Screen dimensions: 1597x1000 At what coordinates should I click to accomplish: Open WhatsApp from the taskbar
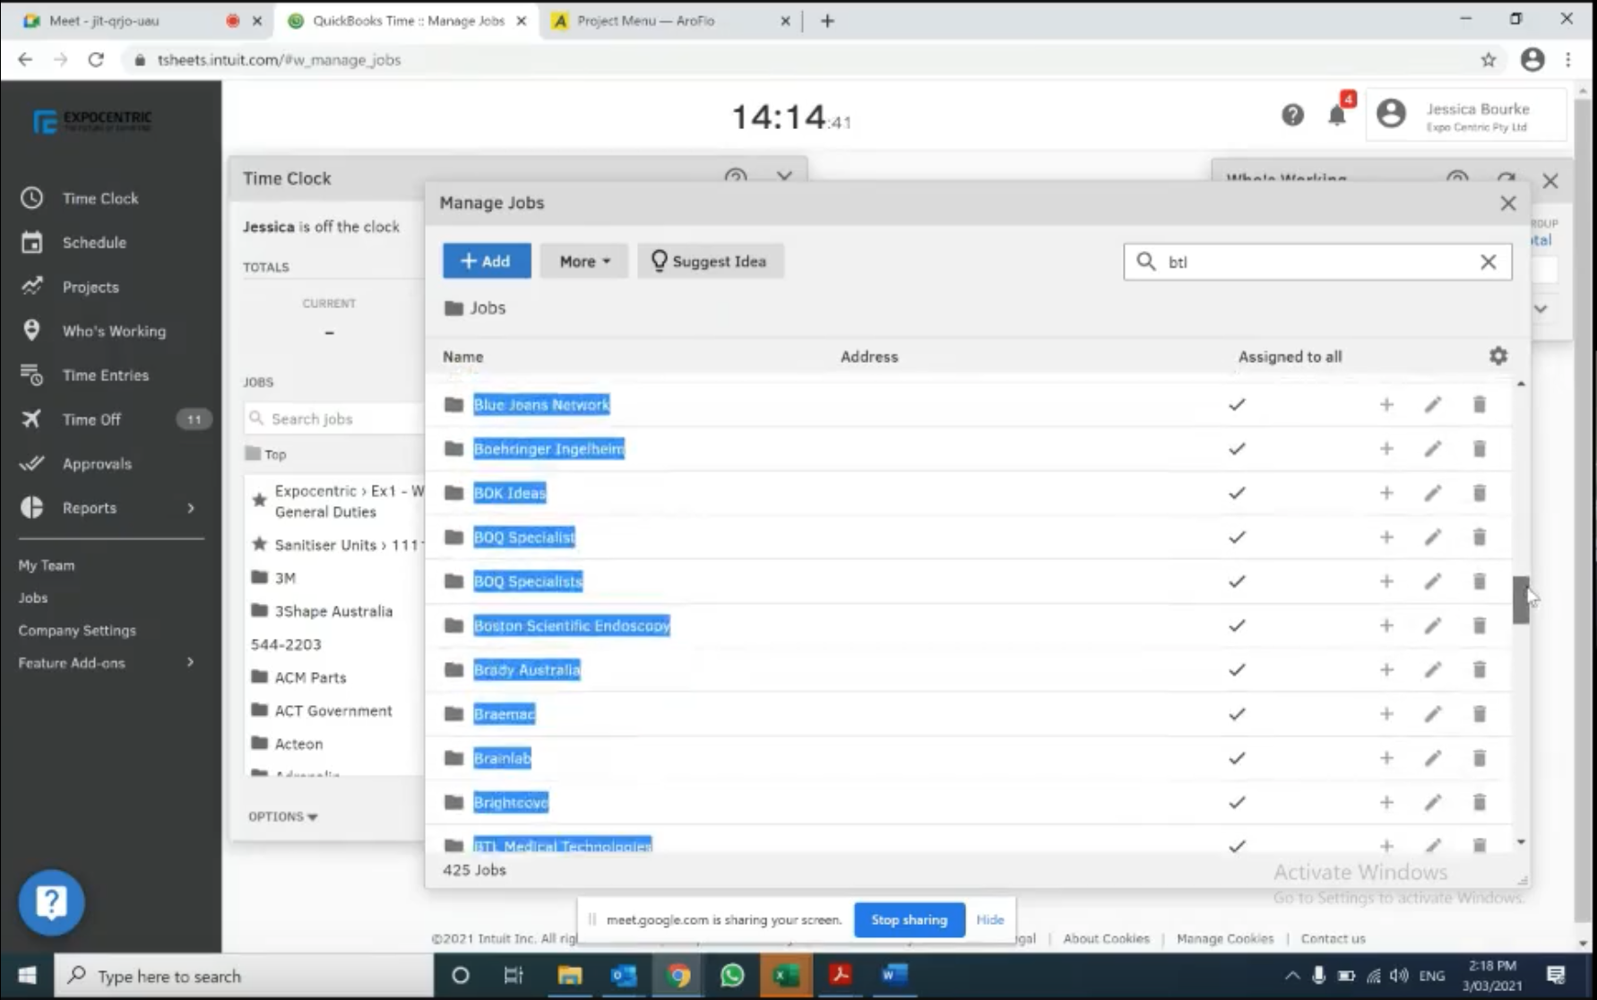[732, 975]
